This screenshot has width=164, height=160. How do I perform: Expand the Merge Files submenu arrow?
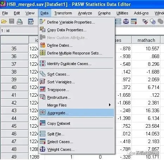[x=110, y=105]
